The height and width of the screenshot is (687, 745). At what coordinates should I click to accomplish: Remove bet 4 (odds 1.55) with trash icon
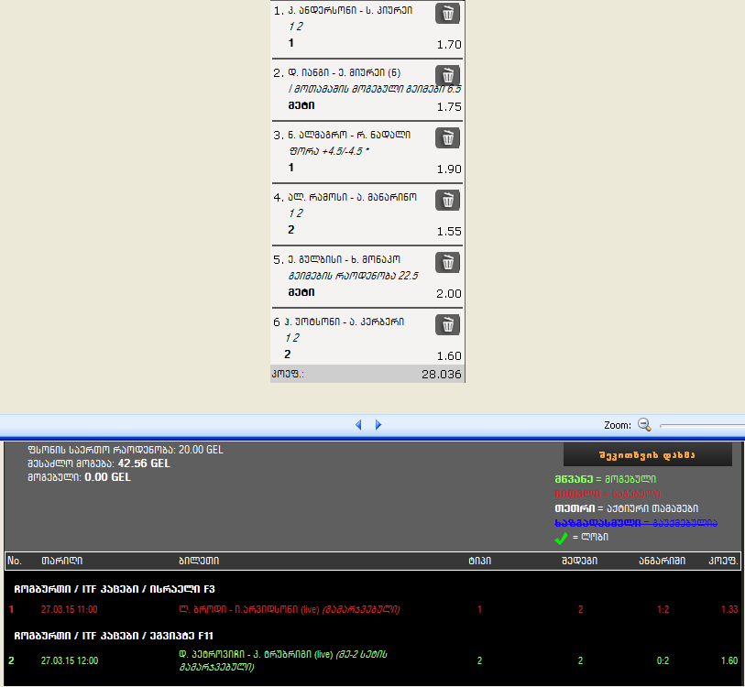[x=447, y=200]
